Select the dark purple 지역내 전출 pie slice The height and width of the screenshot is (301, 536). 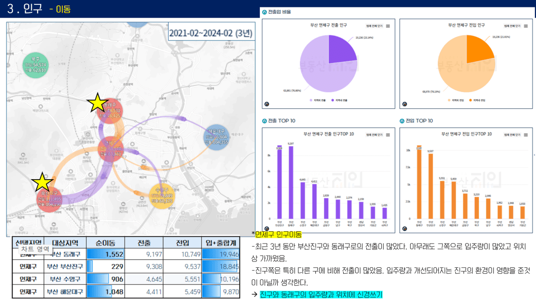pos(340,50)
